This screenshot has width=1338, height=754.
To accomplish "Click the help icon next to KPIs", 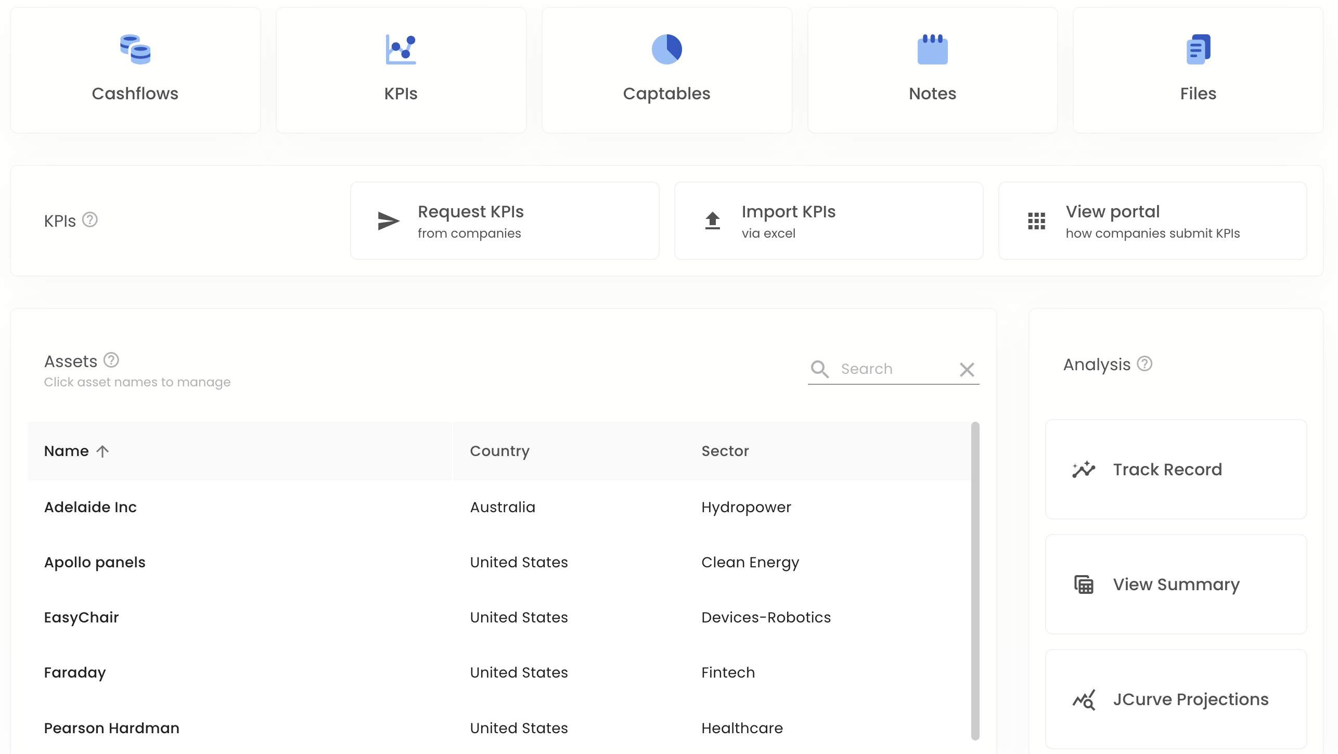I will click(90, 220).
